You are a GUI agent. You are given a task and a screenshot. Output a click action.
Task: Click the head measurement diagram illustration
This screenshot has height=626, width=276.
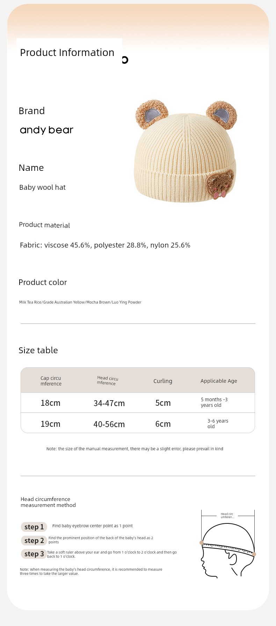[228, 544]
